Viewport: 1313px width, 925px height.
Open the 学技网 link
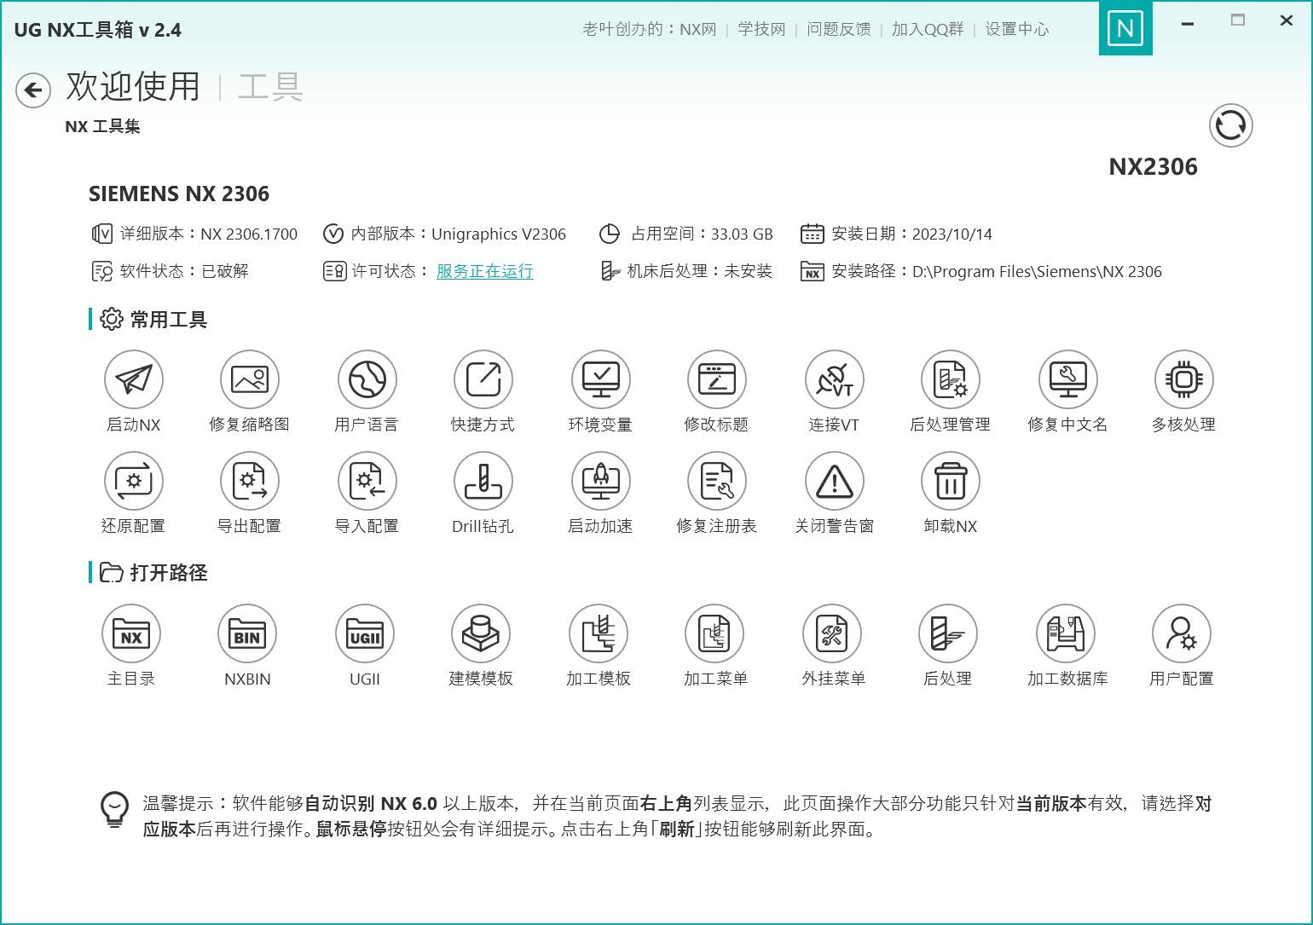tap(761, 29)
